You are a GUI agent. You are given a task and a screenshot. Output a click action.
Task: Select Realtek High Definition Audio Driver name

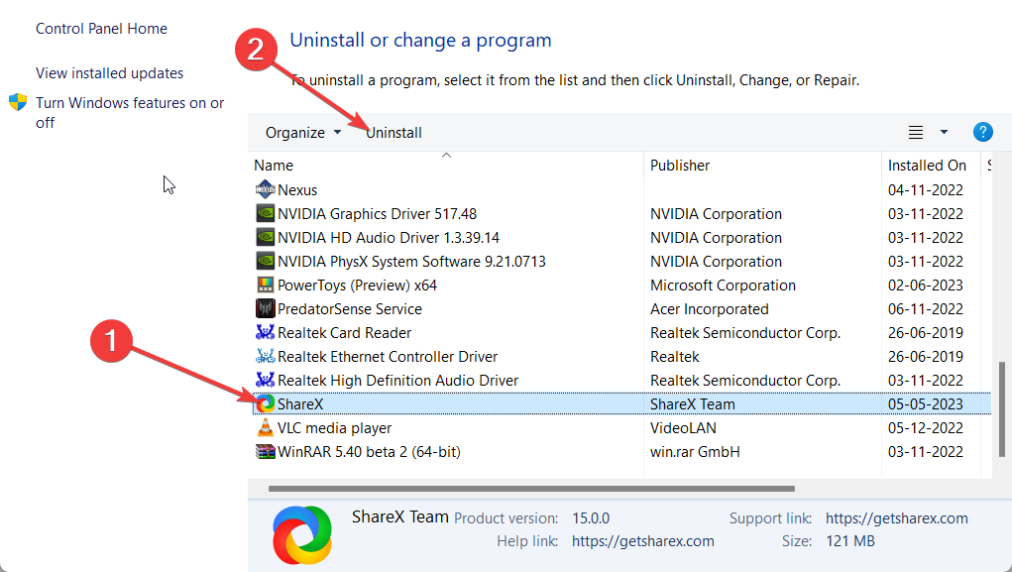click(x=398, y=381)
